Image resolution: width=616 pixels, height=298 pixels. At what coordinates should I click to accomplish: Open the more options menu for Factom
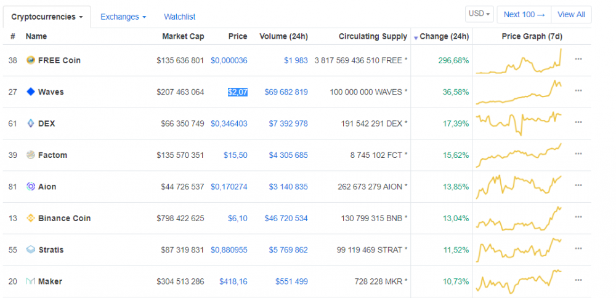578,154
